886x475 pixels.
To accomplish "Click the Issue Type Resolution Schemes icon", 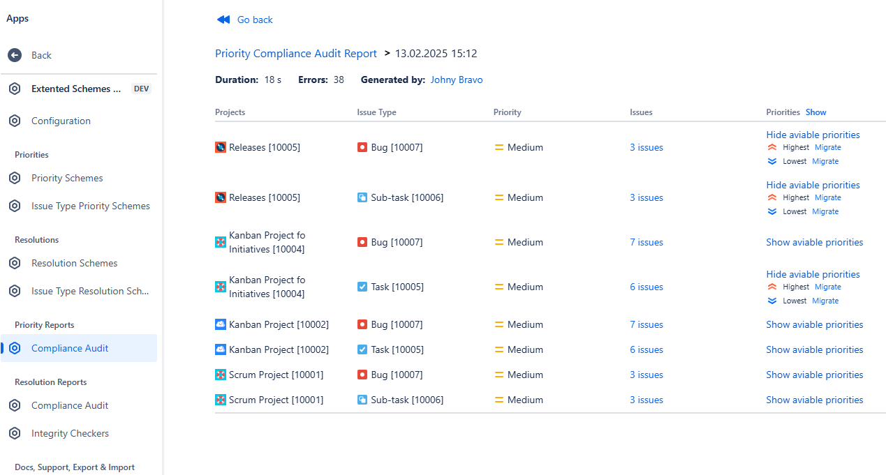I will [15, 291].
